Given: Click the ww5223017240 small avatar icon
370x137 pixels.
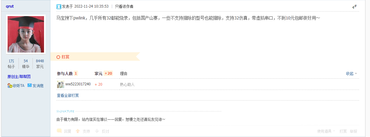Looking at the screenshot, I should 60,84.
